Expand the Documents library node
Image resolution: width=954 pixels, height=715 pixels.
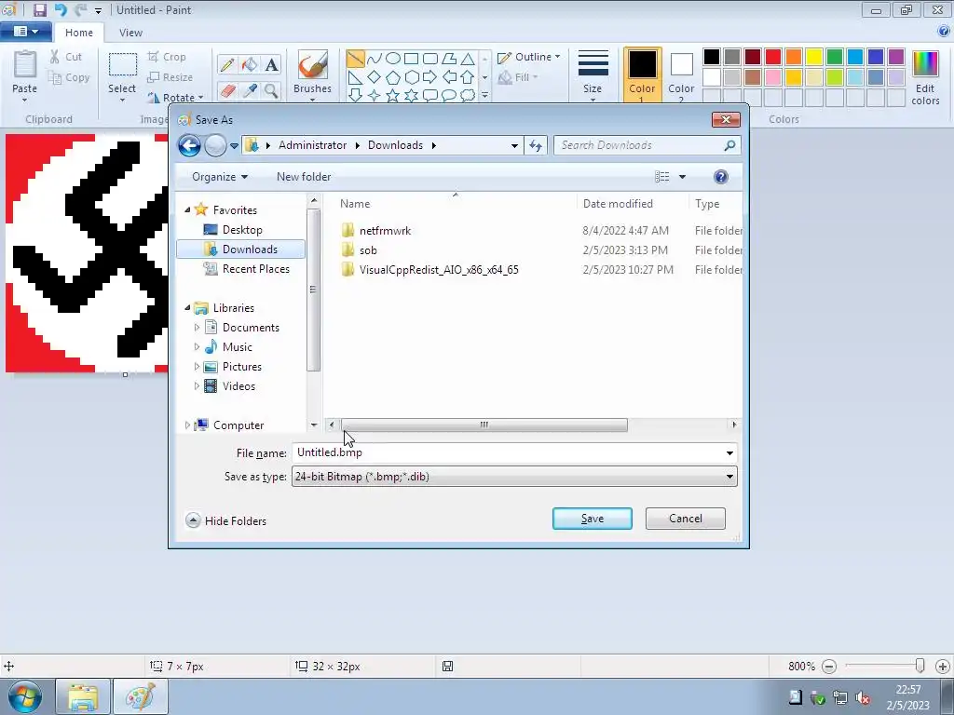pyautogui.click(x=197, y=328)
